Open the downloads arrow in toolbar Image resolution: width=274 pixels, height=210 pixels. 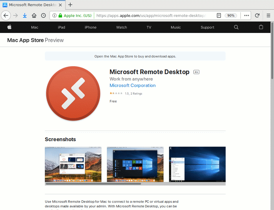[x=25, y=15]
